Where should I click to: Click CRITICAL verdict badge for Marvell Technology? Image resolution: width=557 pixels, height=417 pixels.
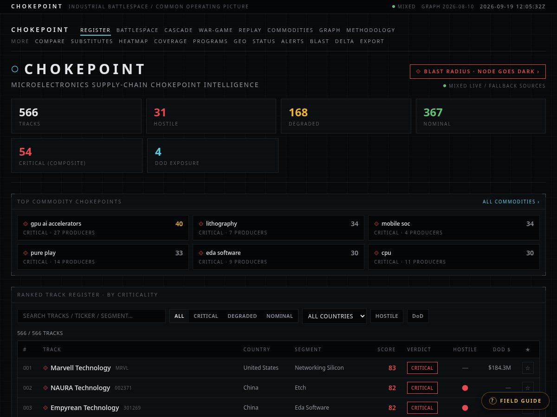pos(422,368)
